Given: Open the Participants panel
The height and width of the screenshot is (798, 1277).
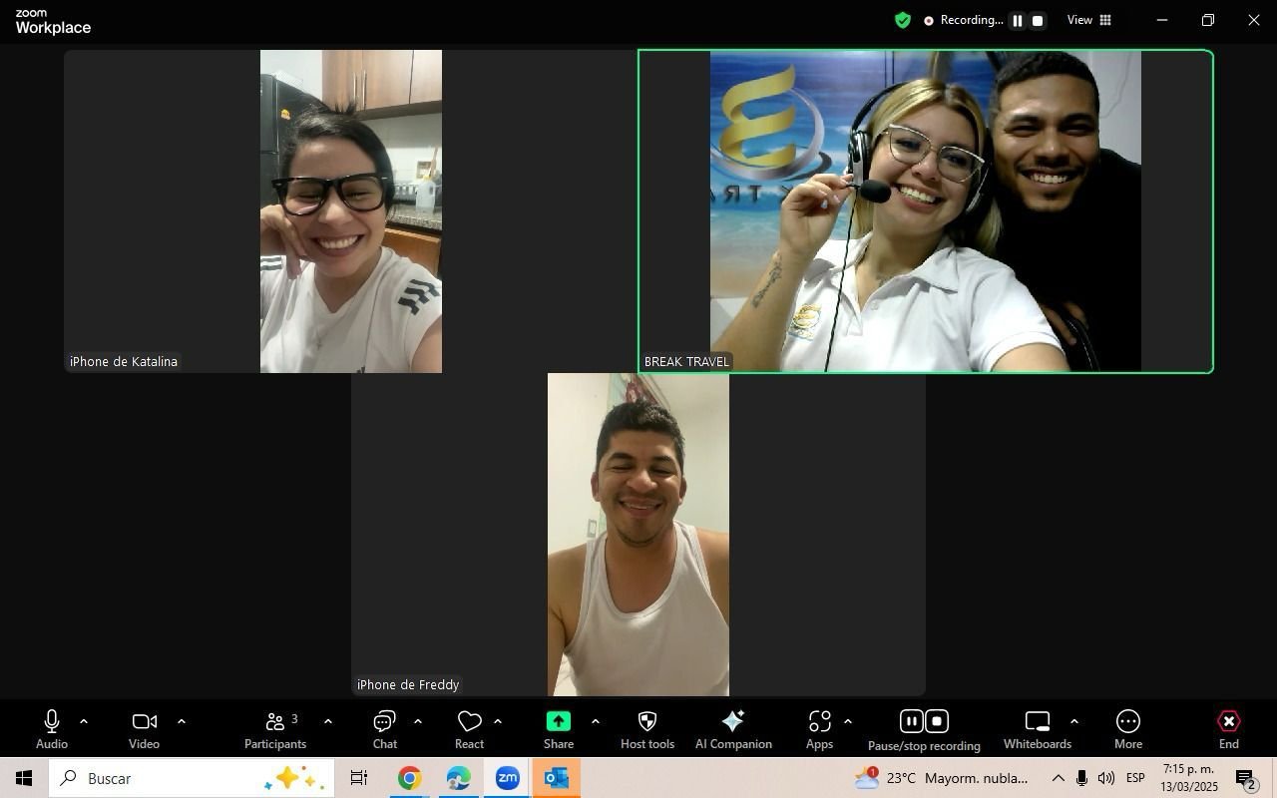Looking at the screenshot, I should (x=275, y=729).
